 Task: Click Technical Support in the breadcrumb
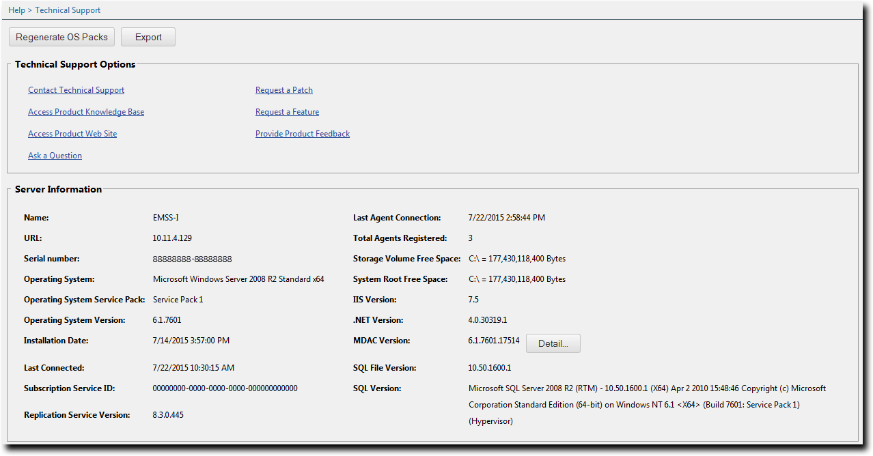(68, 10)
